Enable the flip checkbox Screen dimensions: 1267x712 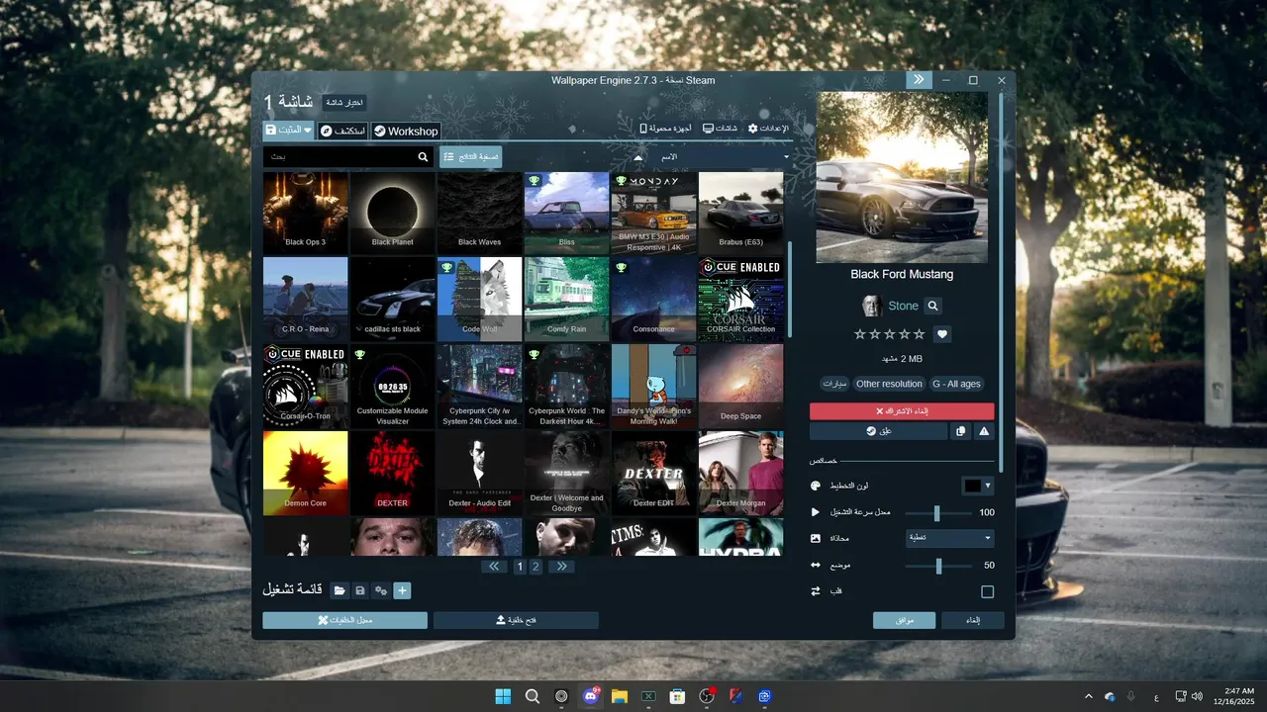[987, 591]
